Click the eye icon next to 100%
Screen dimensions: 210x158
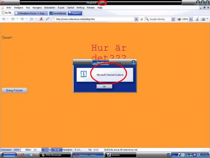click(x=179, y=19)
